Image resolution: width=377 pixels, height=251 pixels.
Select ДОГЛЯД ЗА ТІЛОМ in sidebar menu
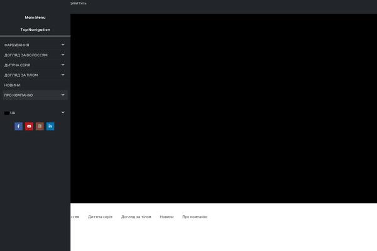(x=21, y=75)
